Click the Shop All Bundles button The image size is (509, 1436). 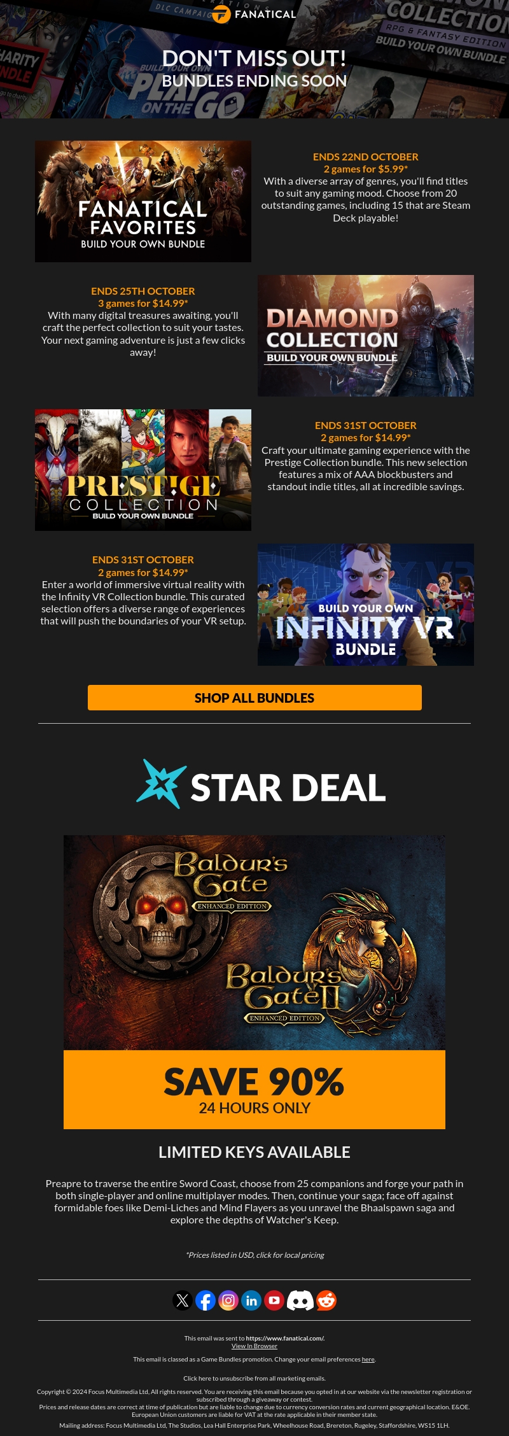[254, 698]
